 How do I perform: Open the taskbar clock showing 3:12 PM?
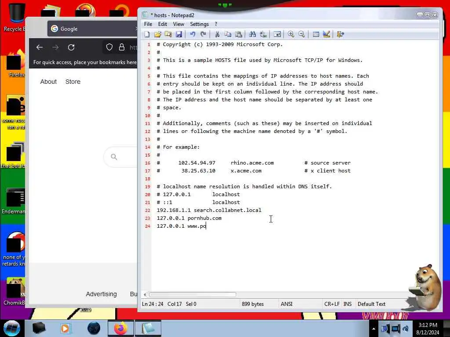(x=428, y=329)
